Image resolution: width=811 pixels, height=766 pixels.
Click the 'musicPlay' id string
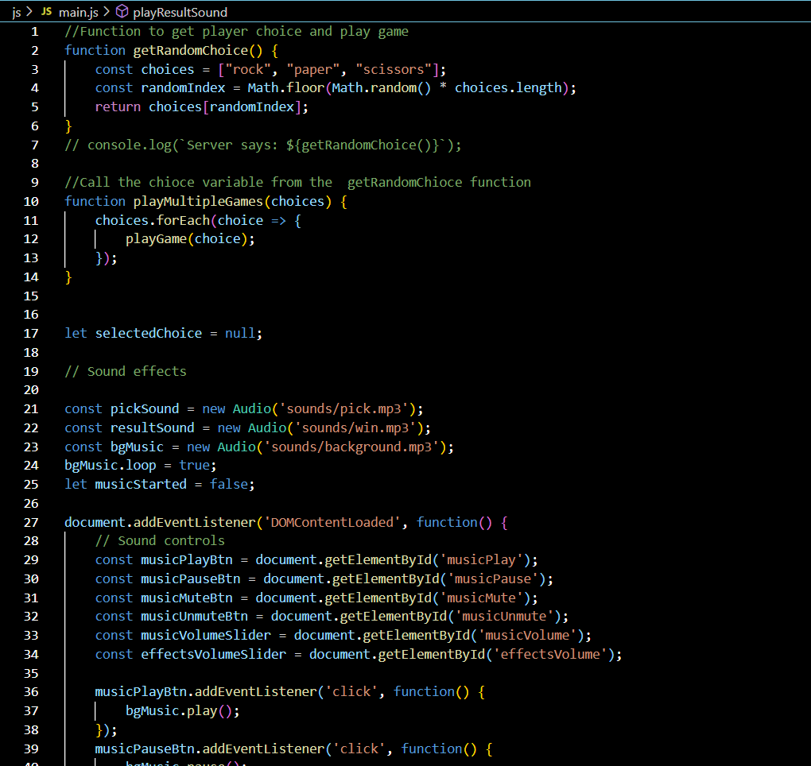pos(481,560)
